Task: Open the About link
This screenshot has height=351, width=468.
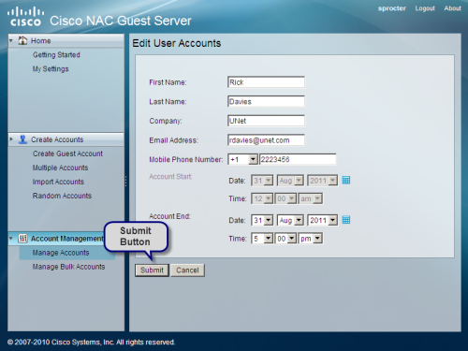Action: pyautogui.click(x=452, y=8)
